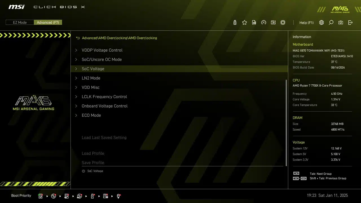Expand the SoC/Uncore OC Mode chevron

(x=76, y=59)
